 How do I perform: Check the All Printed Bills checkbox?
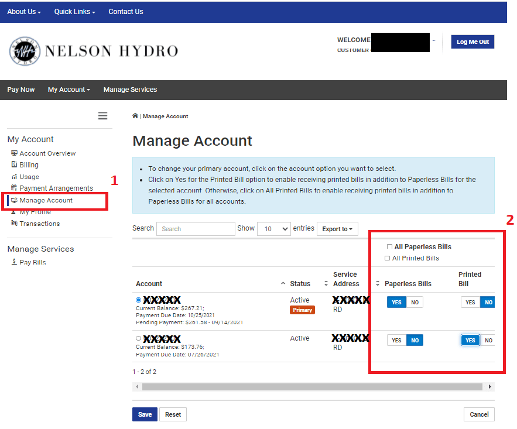387,258
